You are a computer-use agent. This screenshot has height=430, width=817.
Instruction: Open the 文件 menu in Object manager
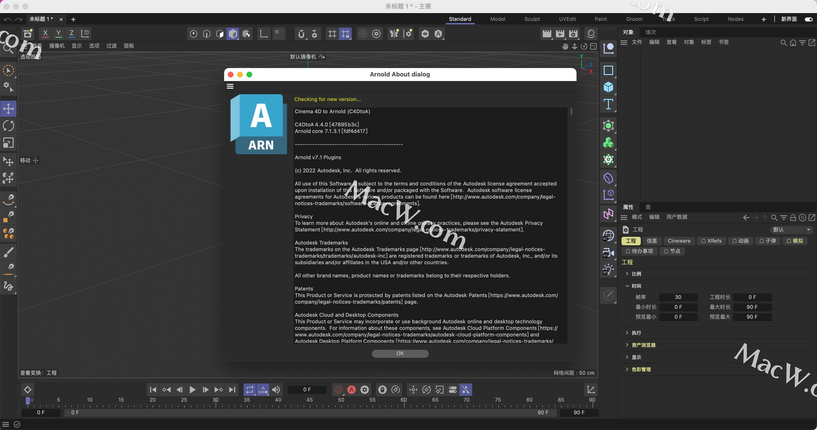[637, 42]
